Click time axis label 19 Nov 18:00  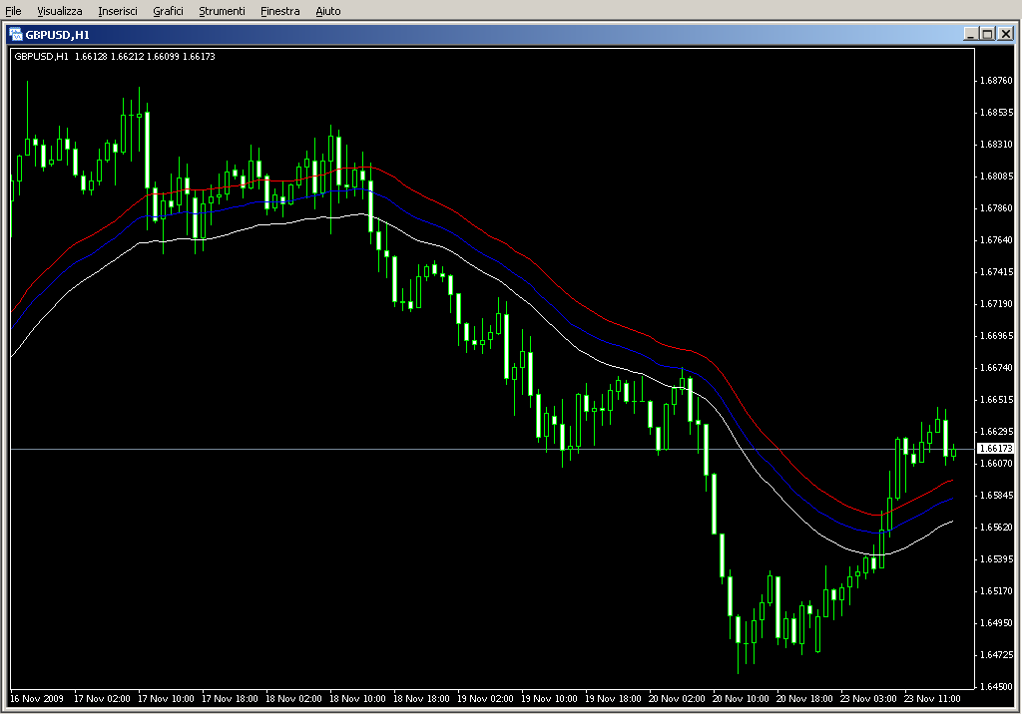click(613, 699)
